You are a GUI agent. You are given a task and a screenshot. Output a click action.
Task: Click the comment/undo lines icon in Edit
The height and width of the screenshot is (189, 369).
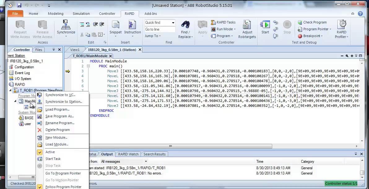(88, 24)
